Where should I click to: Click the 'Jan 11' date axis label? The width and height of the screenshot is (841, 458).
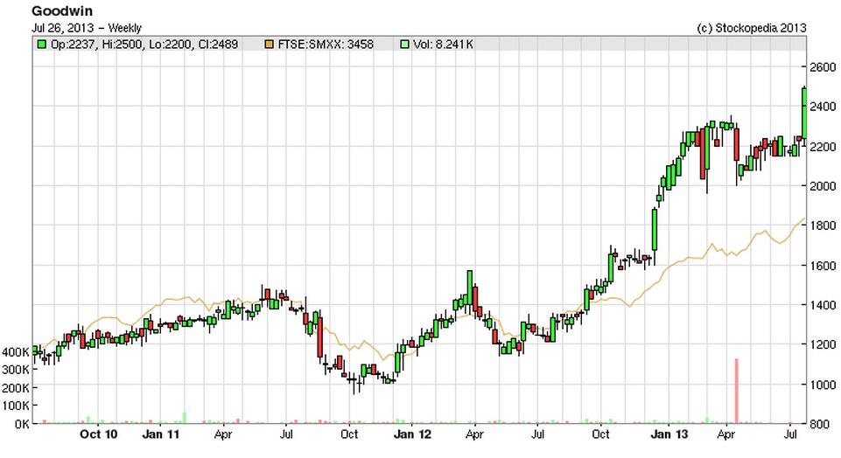tap(160, 434)
